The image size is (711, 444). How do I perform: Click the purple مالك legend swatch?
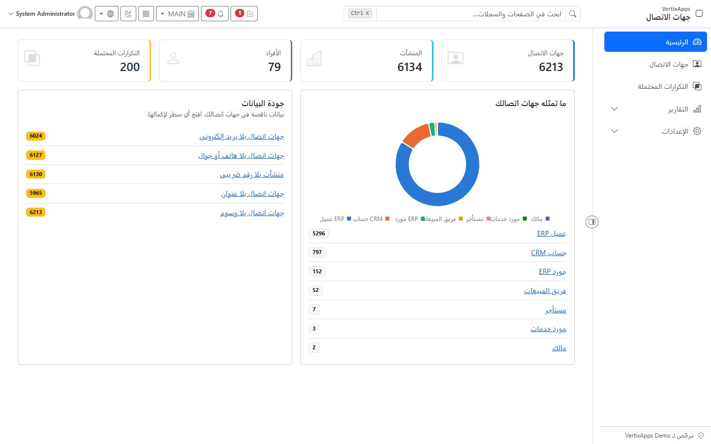point(547,219)
